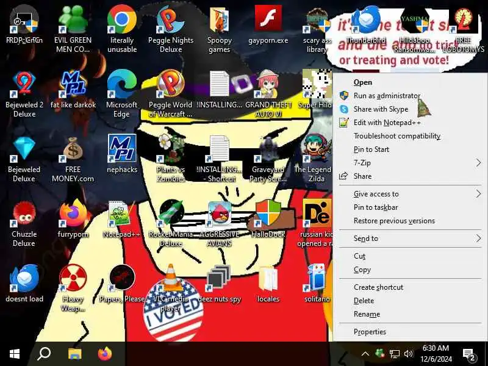This screenshot has height=366, width=488.
Task: Launch Firefox from the taskbar
Action: pos(104,354)
